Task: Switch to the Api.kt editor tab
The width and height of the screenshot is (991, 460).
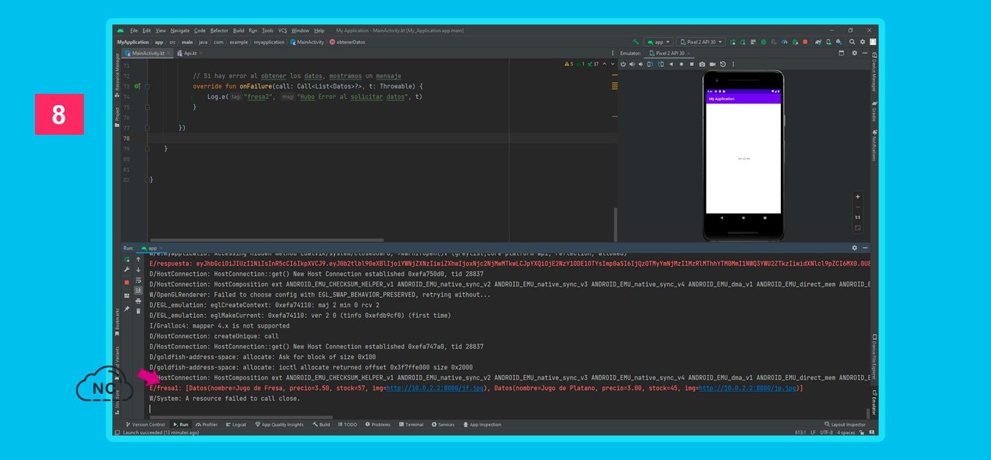Action: (190, 53)
